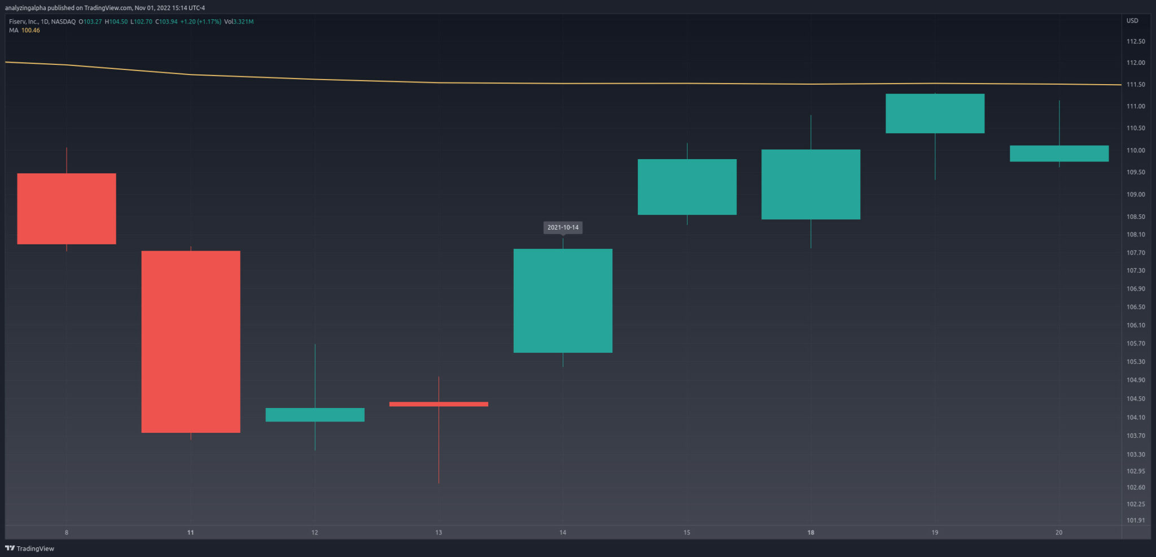
Task: Click the Close price 103.94
Action: point(167,21)
